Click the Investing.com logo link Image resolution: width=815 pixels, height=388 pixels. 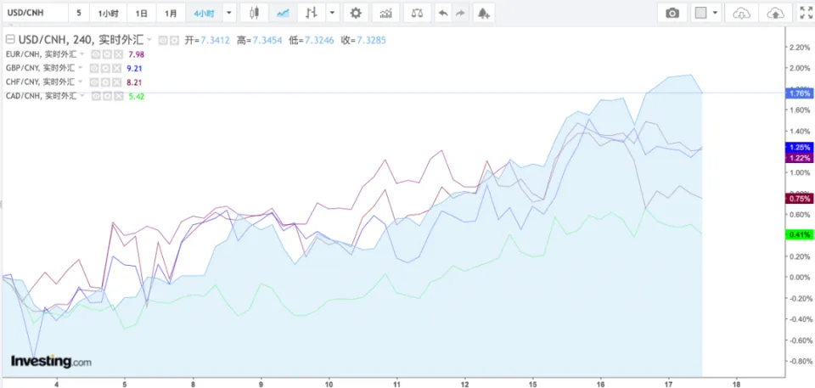click(x=50, y=362)
